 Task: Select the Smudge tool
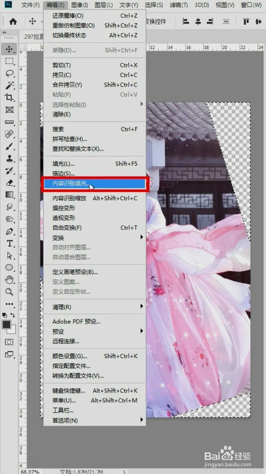[x=9, y=207]
